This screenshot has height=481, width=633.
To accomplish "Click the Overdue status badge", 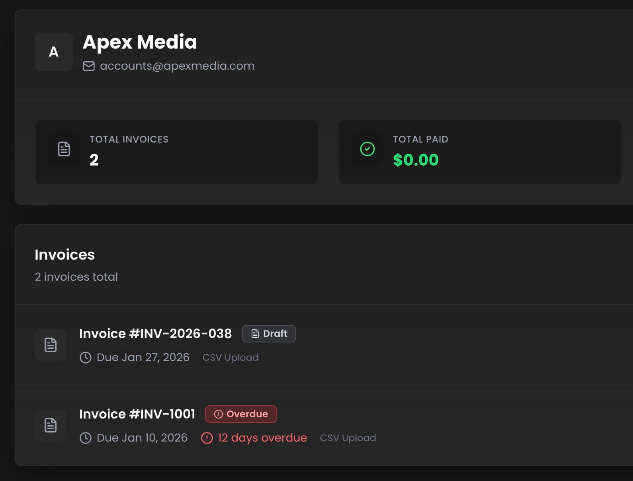I will (x=241, y=414).
